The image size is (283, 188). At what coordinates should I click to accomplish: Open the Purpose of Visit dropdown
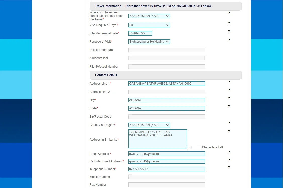click(x=149, y=42)
